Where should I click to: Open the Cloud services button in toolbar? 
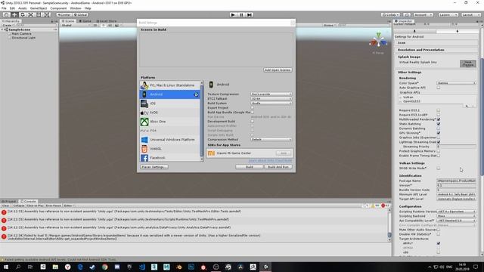(x=407, y=15)
